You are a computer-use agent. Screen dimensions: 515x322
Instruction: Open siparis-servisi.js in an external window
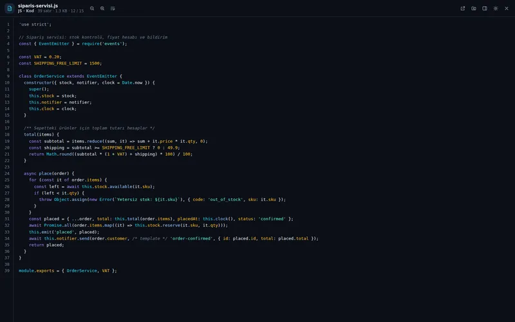463,8
